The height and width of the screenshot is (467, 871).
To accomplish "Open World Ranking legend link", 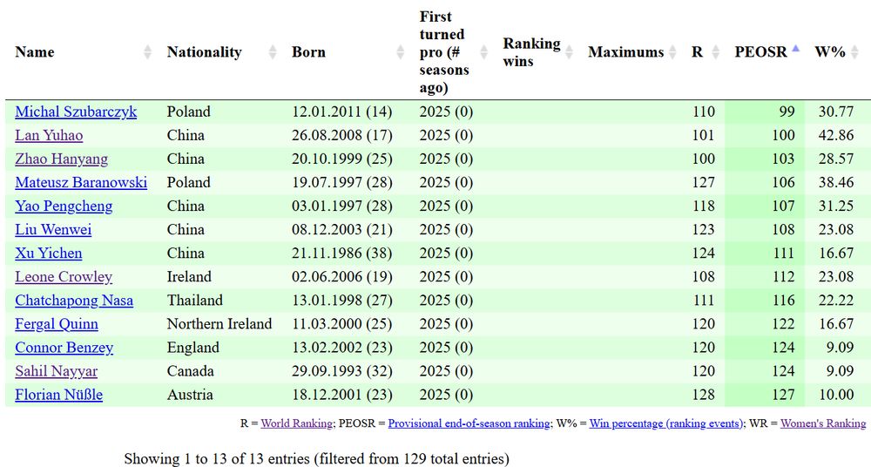I will pyautogui.click(x=297, y=423).
